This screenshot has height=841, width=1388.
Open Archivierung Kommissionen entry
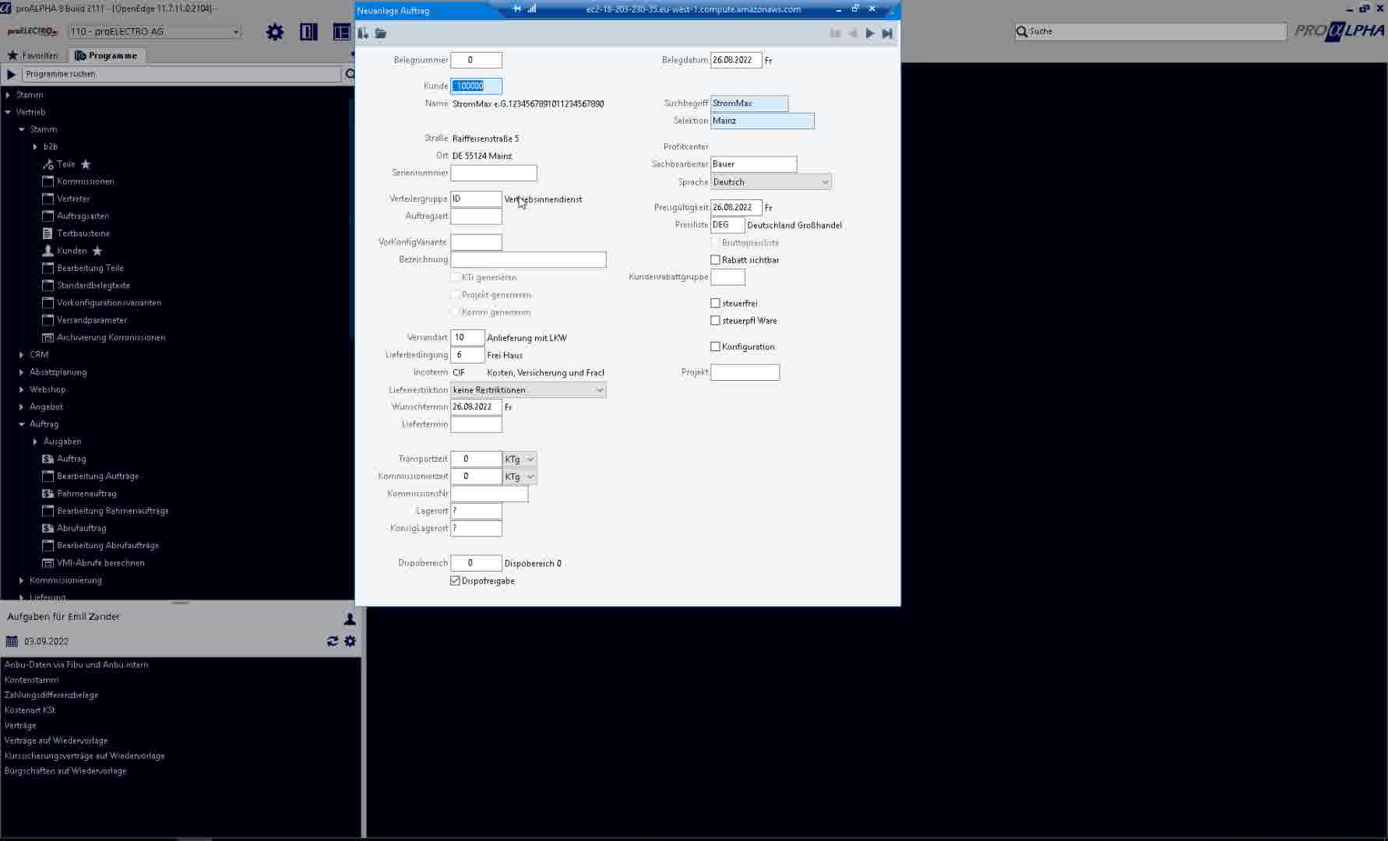(111, 337)
